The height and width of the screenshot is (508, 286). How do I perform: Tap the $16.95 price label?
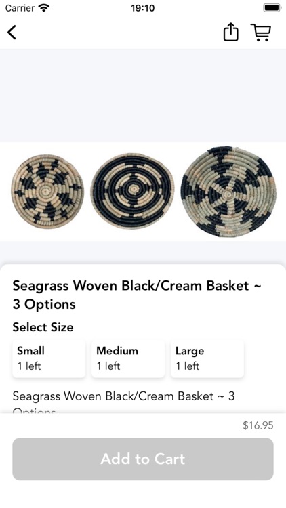[258, 425]
